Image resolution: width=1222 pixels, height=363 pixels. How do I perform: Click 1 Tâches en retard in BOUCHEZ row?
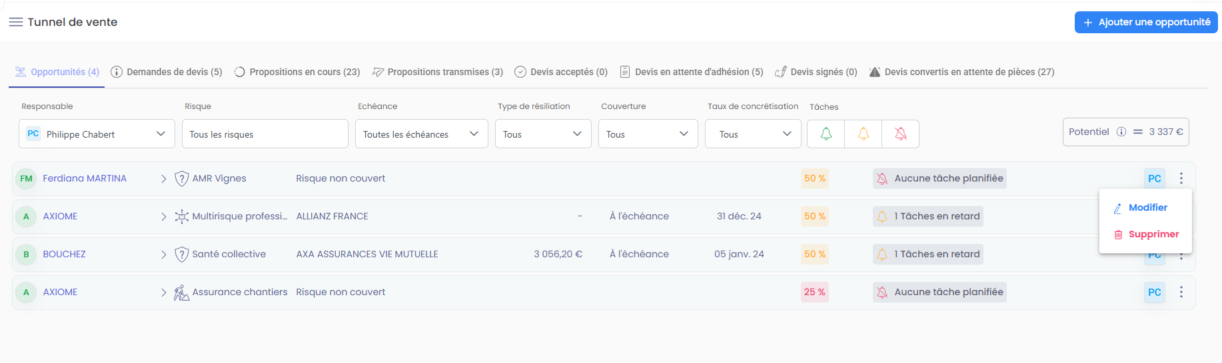coord(928,254)
